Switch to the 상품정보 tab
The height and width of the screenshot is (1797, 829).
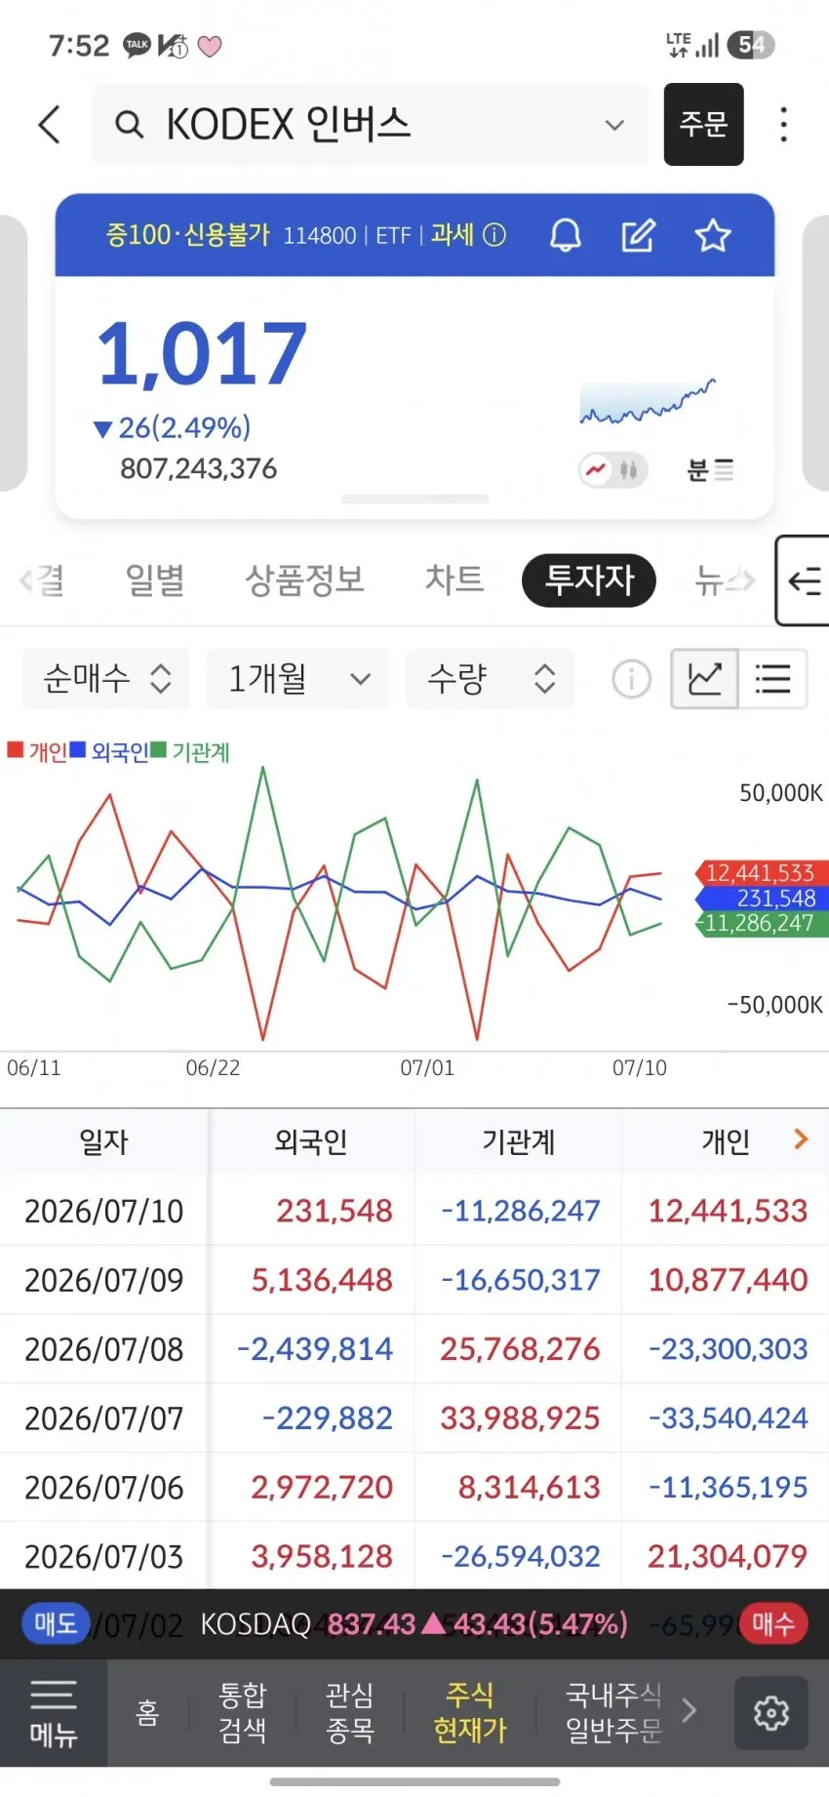tap(304, 580)
